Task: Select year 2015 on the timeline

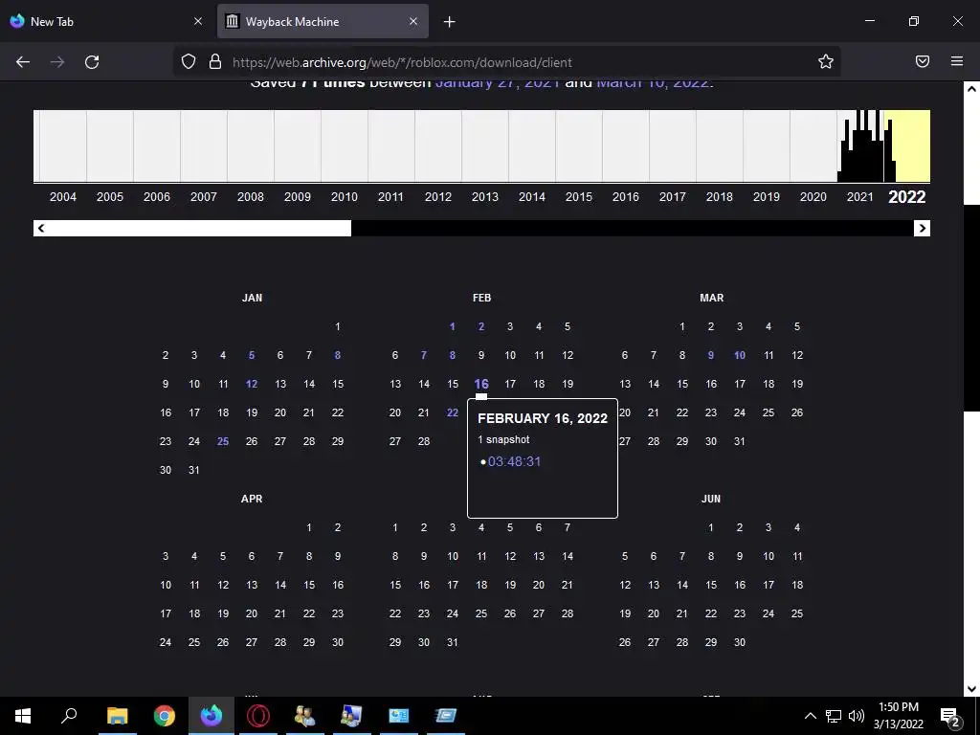Action: pyautogui.click(x=579, y=197)
